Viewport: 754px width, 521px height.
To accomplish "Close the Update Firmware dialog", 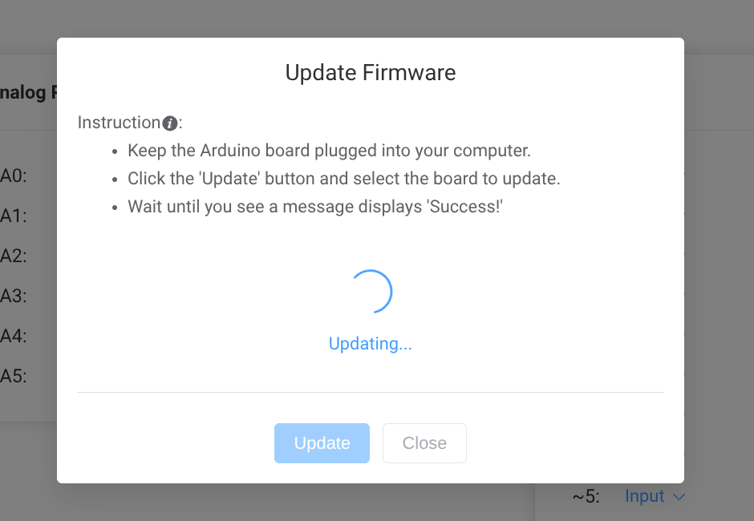I will click(424, 443).
